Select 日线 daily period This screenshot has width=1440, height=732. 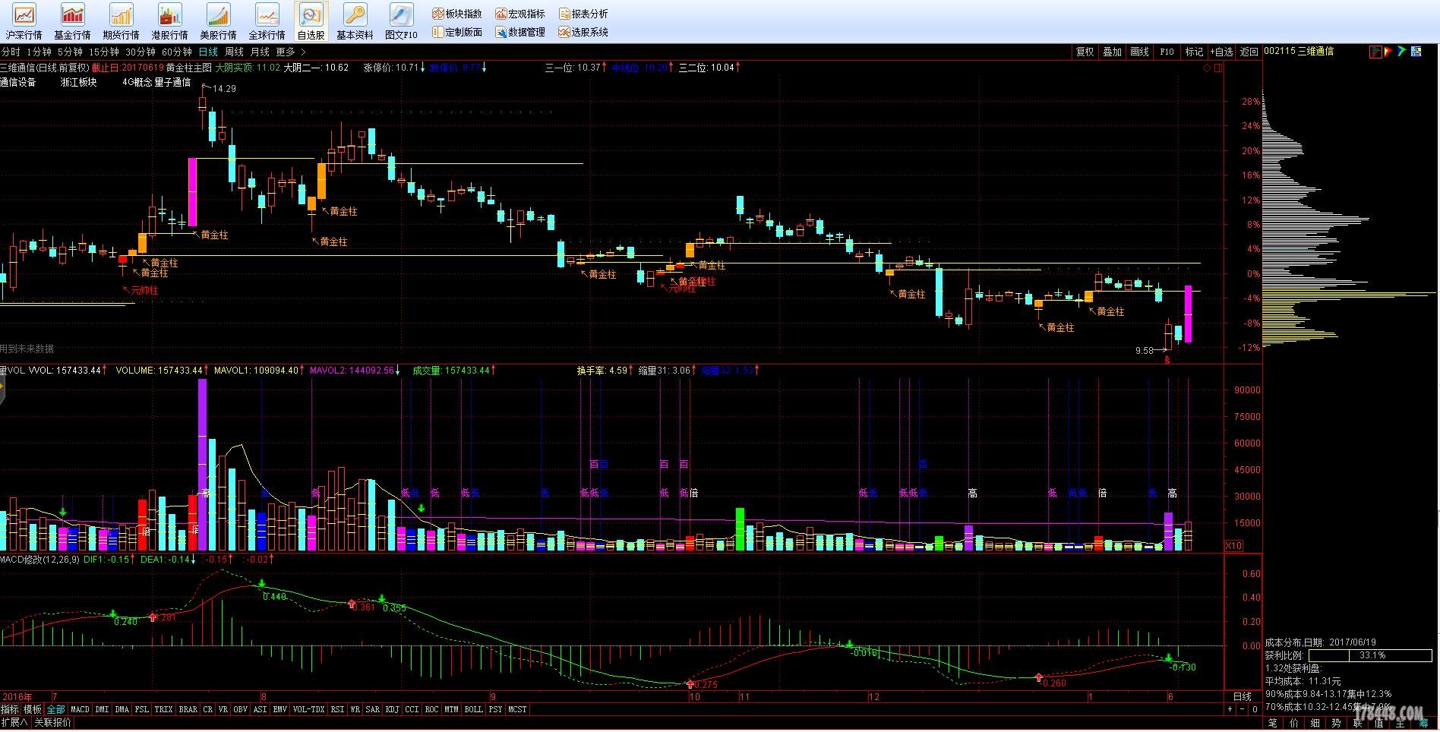click(x=208, y=52)
